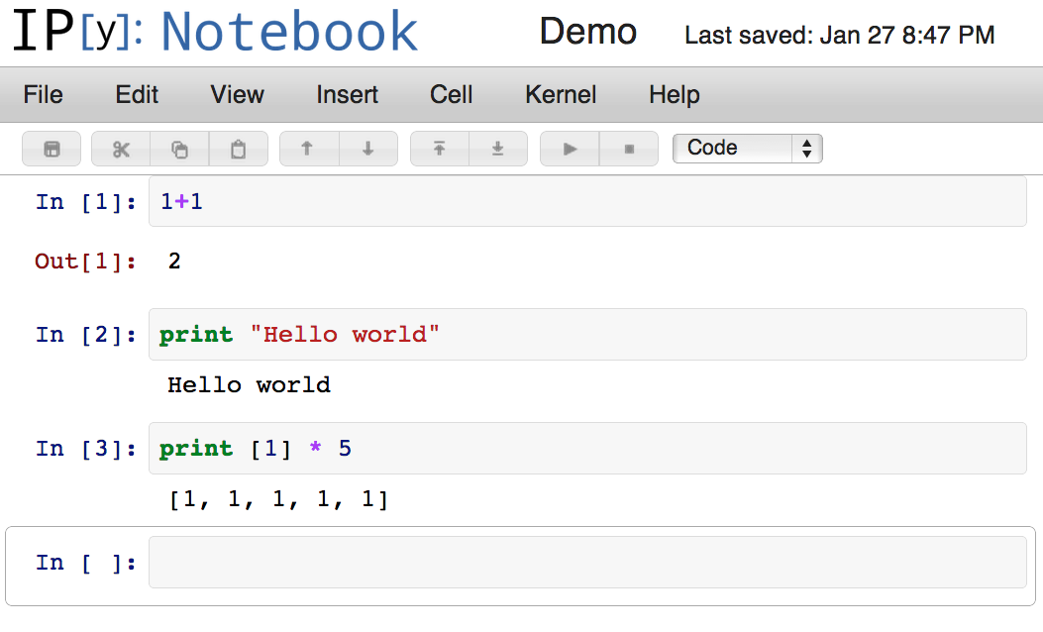Image resolution: width=1043 pixels, height=632 pixels.
Task: Move the cell up with the up arrow
Action: [x=308, y=150]
